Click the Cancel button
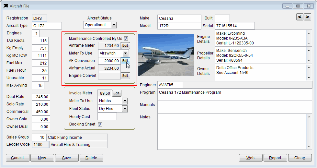The width and height of the screenshot is (317, 168). tap(17, 158)
